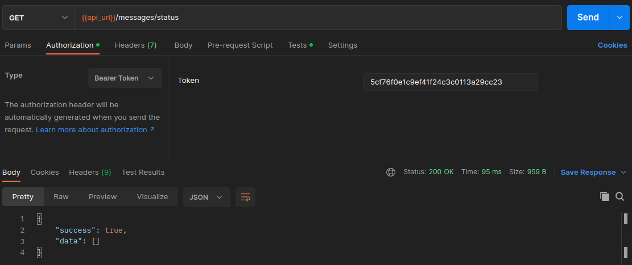The image size is (632, 265).
Task: Click the copy response icon
Action: (604, 196)
